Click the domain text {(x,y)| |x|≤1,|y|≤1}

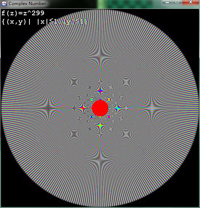(44, 22)
